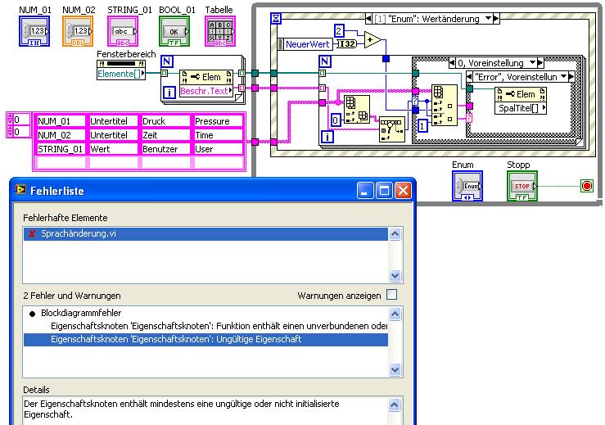Open the '0, Voreinstellung' case selector dropdown
605x425 pixels.
coord(532,62)
